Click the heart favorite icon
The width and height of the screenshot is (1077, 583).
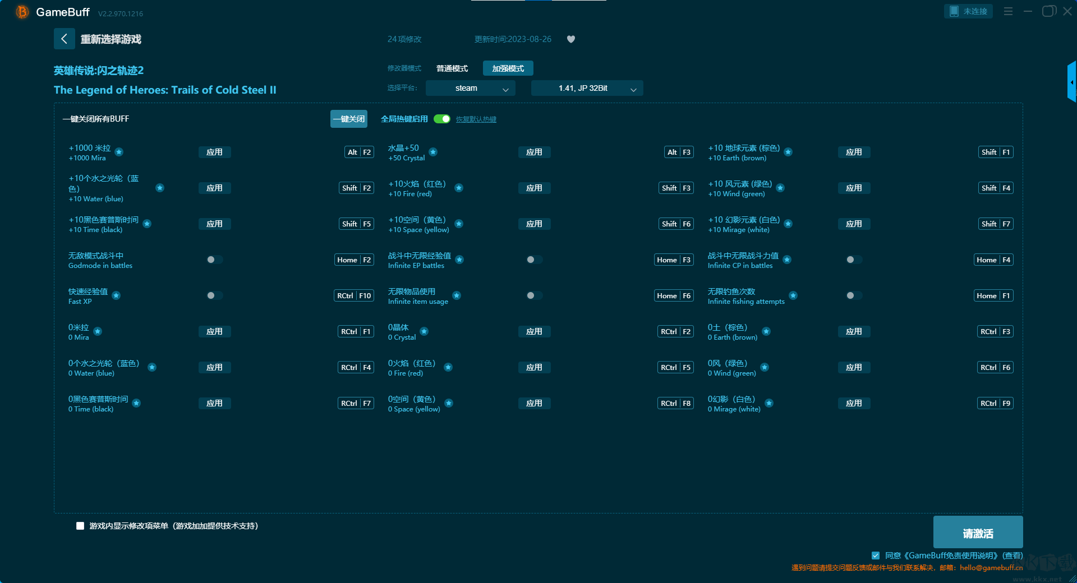click(x=570, y=39)
